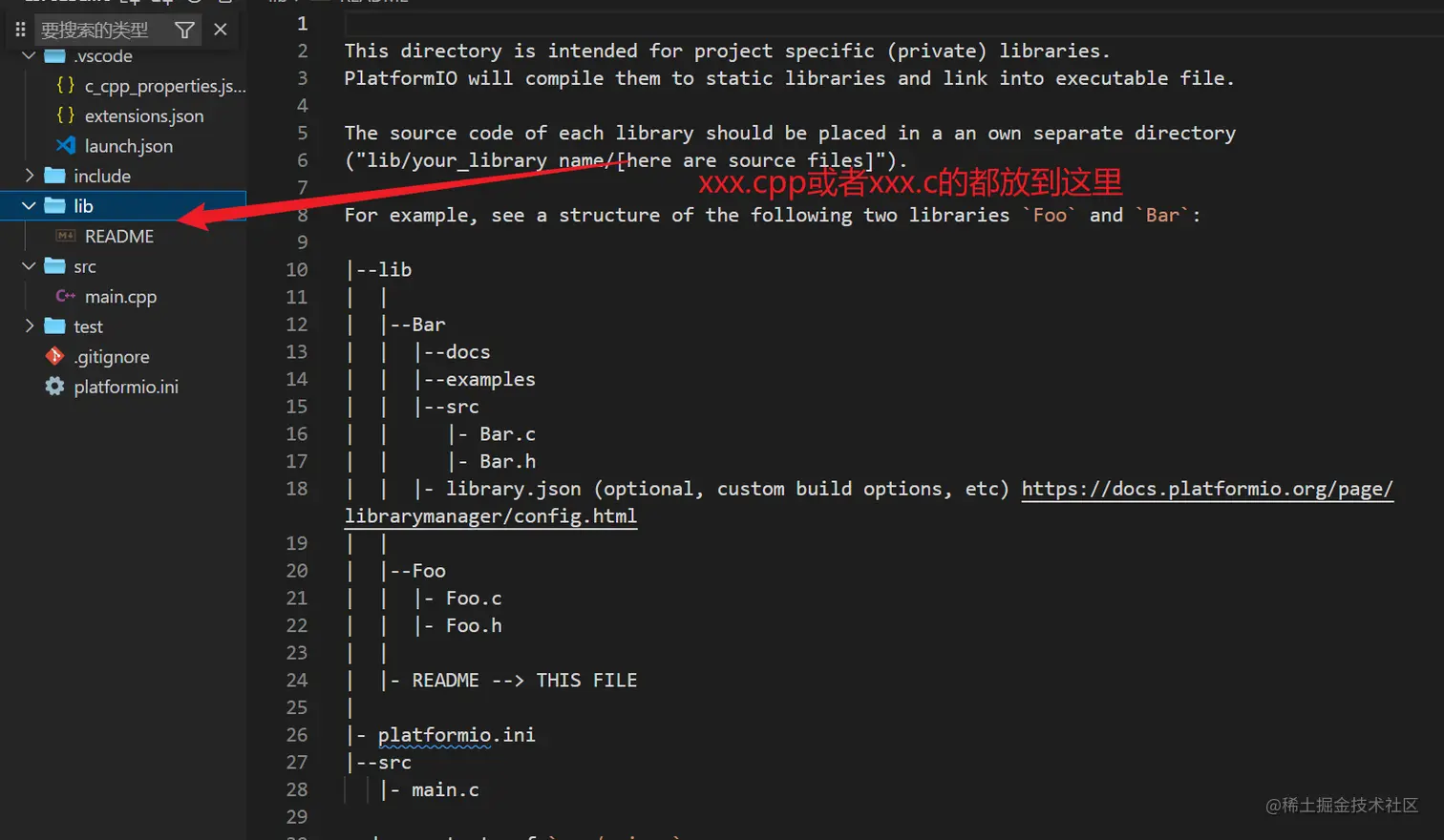Collapse the .vscode folder
The height and width of the screenshot is (840, 1444).
29,55
